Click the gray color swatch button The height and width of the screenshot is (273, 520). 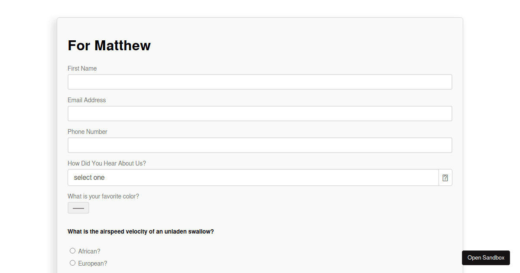pyautogui.click(x=78, y=208)
